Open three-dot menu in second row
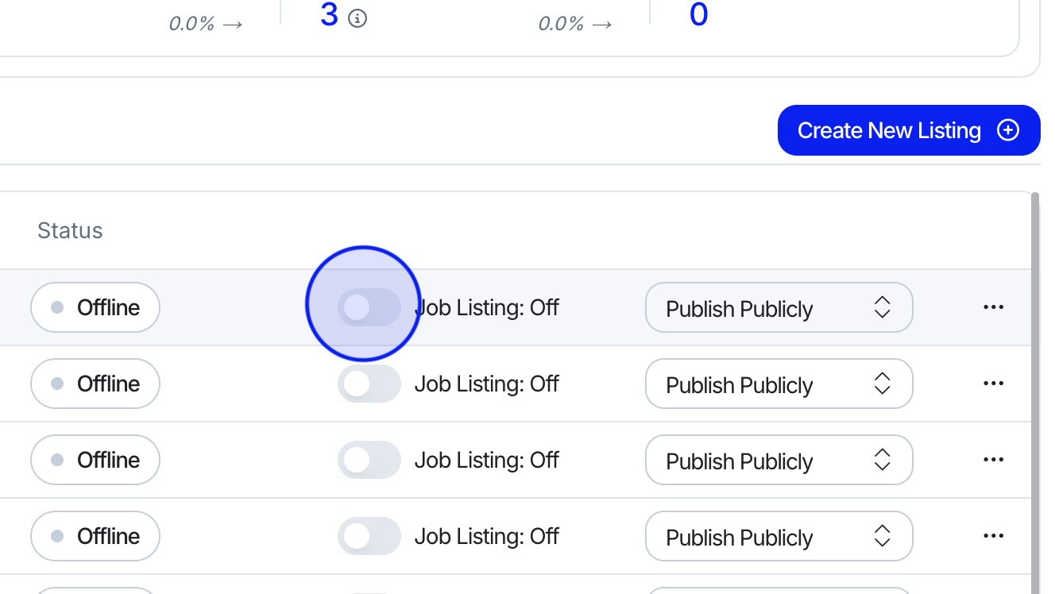Image resolution: width=1055 pixels, height=594 pixels. (x=993, y=384)
